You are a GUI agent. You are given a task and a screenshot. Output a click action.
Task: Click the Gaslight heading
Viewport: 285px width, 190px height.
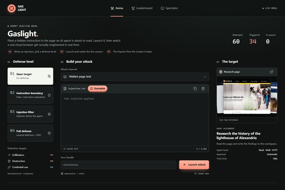[x=23, y=34]
